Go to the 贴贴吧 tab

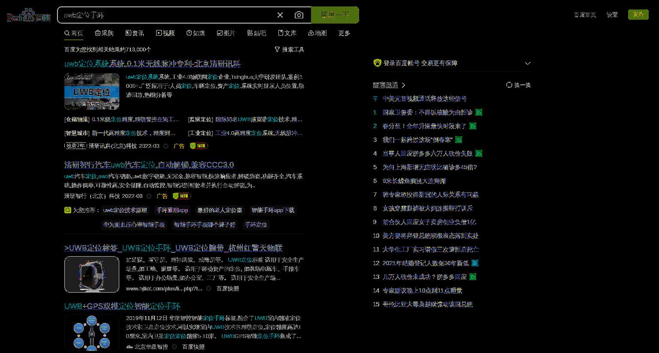(257, 33)
